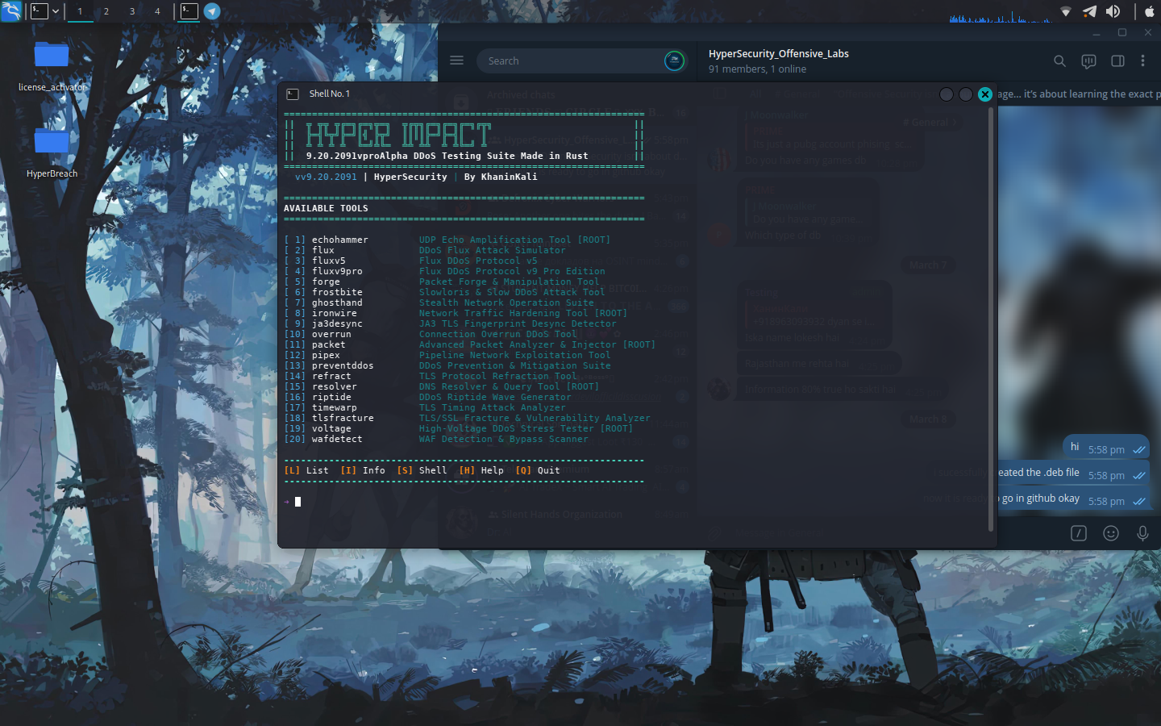Start a voice message with microphone icon
Viewport: 1161px width, 726px height.
[1142, 533]
